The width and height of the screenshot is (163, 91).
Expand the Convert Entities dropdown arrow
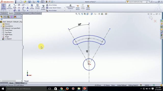tap(37, 11)
